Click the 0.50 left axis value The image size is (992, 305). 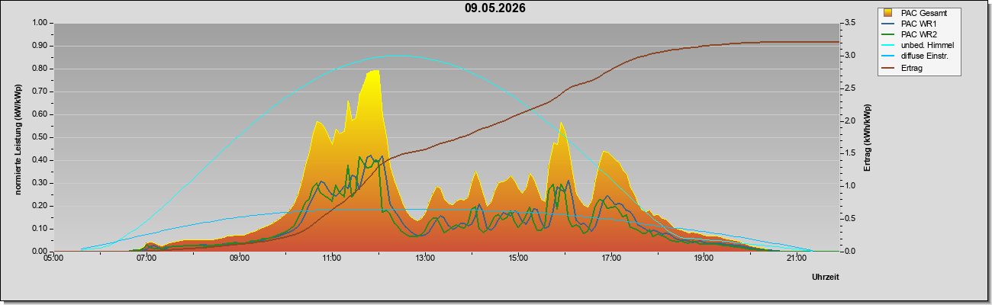[x=40, y=137]
